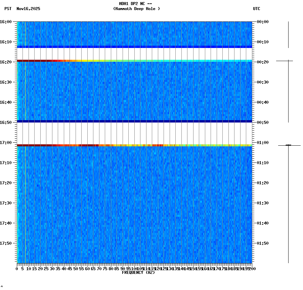Screen dimensions: 303x290
Task: Click the topmost amplitude scale bar on the right
Action: pos(288,34)
